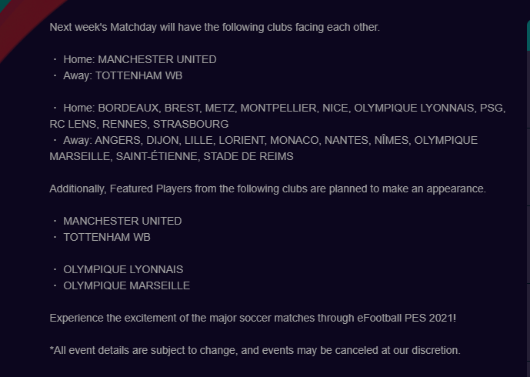Click the 'Experience the excitement' sentence

(252, 318)
